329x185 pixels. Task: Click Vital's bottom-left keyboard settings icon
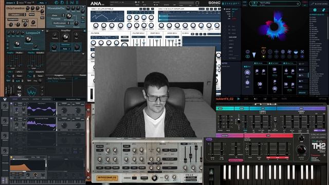(5, 180)
